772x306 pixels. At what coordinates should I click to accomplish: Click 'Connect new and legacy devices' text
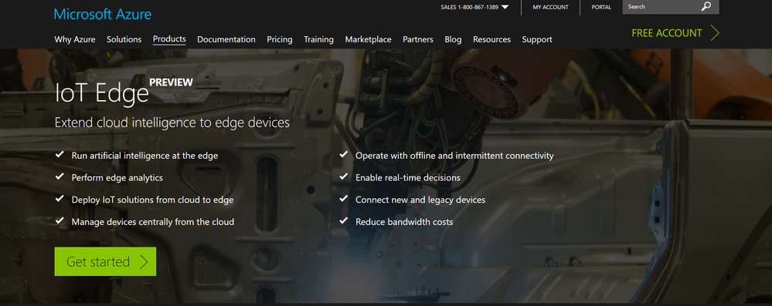(x=420, y=200)
